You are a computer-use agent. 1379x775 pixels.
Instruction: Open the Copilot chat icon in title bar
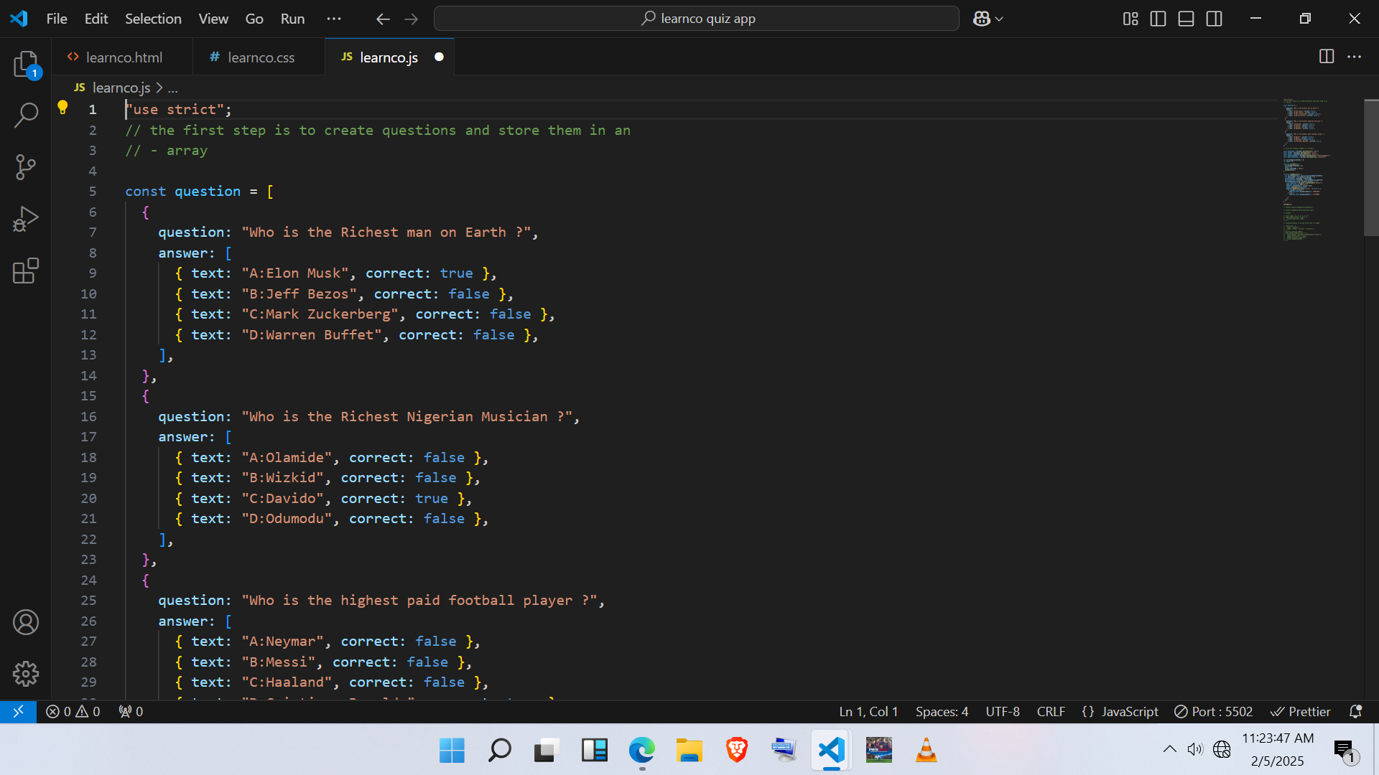click(981, 19)
